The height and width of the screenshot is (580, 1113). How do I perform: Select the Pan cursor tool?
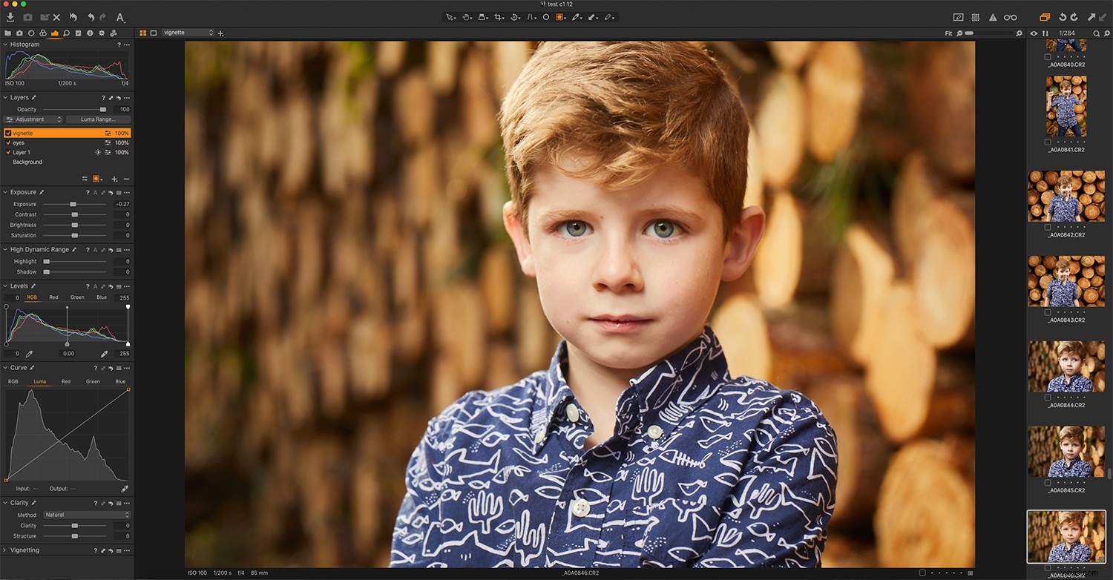pos(466,17)
